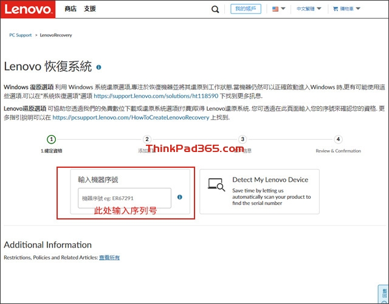Click the Lenovo logo
Image resolution: width=389 pixels, height=304 pixels.
point(28,9)
